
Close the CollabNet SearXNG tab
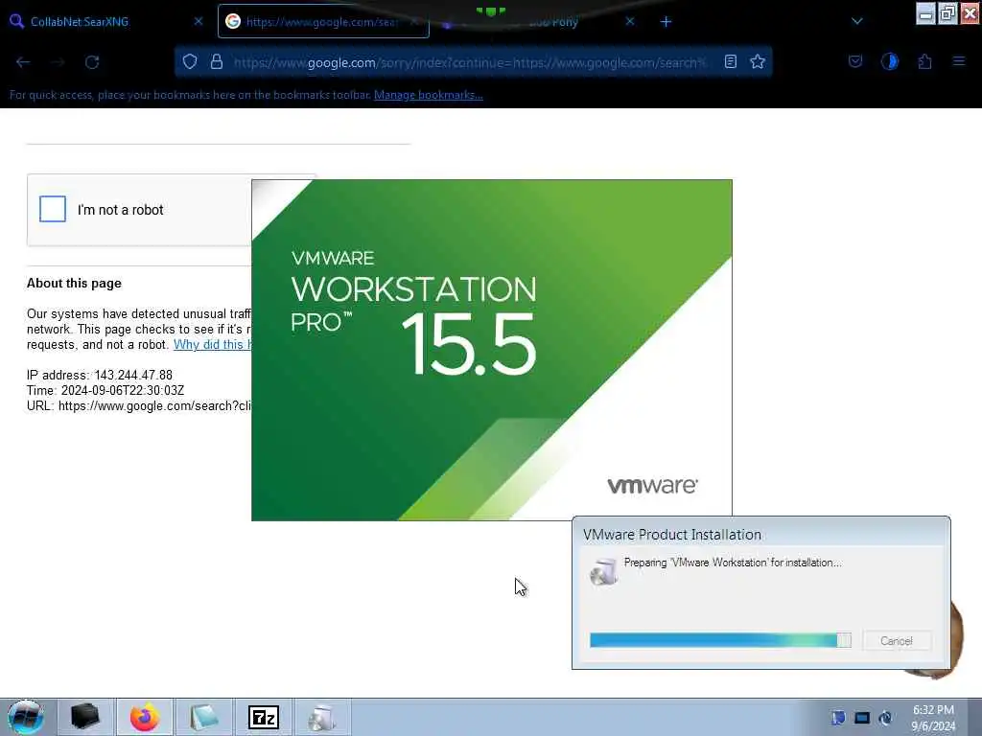[199, 21]
